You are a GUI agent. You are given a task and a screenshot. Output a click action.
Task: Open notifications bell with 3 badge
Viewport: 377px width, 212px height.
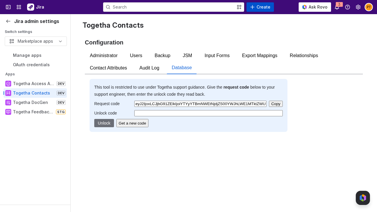[x=337, y=7]
